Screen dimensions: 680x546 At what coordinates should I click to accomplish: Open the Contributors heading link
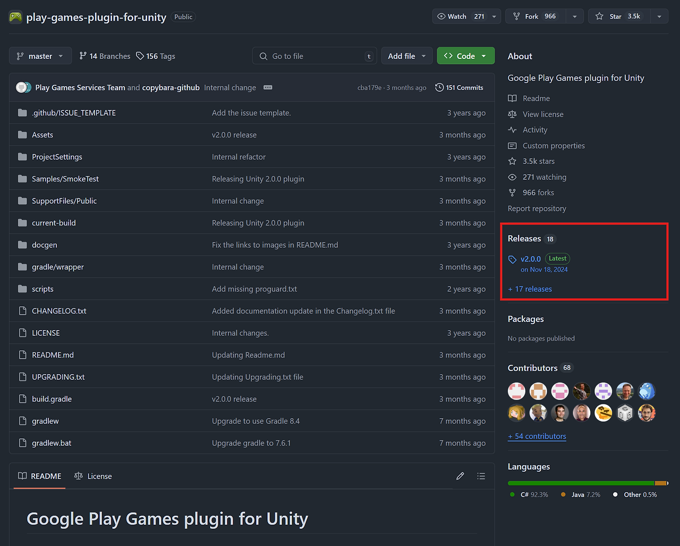pos(532,368)
